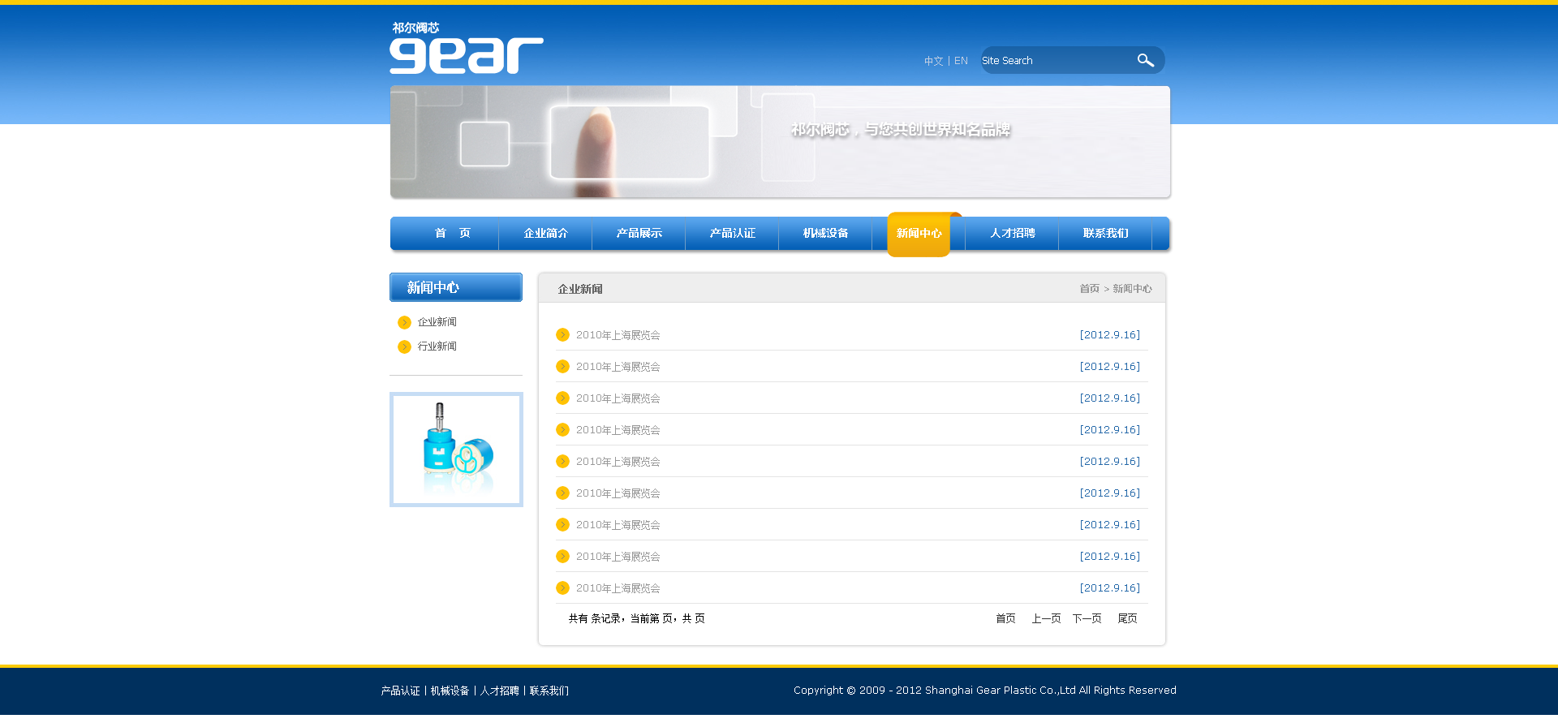
Task: Click the Gear company logo
Action: 466,49
